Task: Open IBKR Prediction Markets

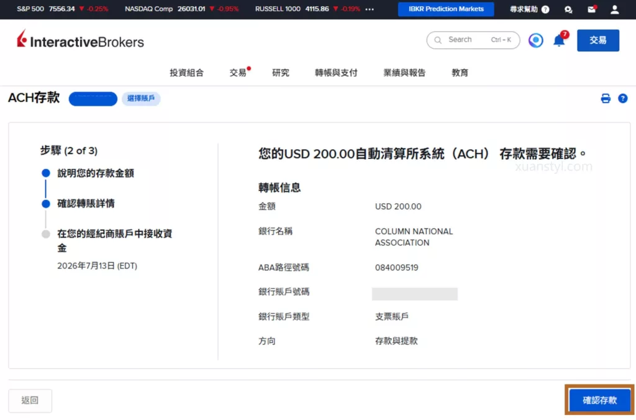Action: tap(446, 9)
